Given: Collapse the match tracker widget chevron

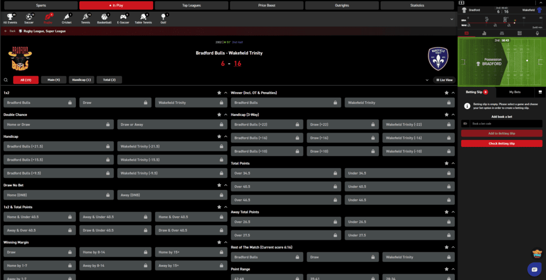Looking at the screenshot, I should click(x=541, y=3).
